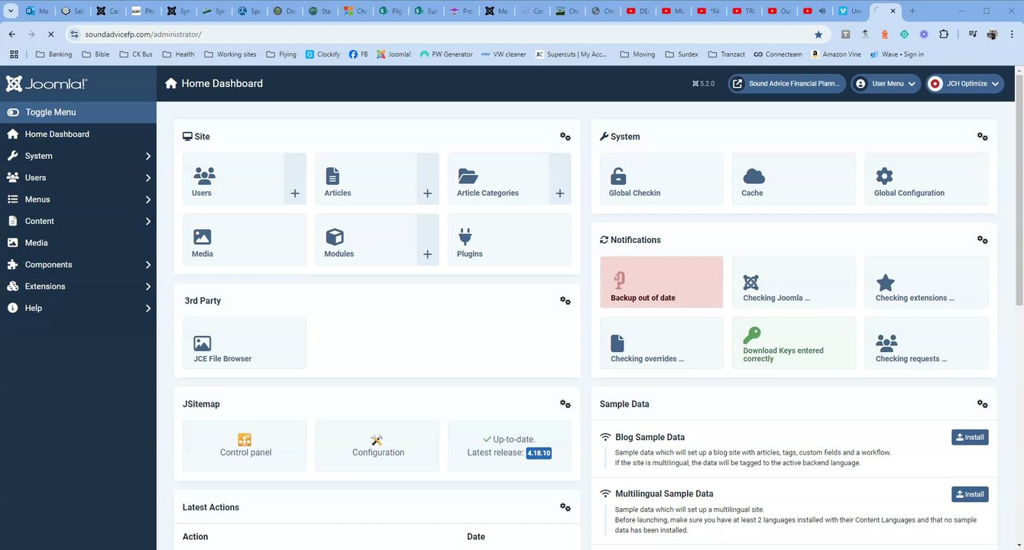The image size is (1024, 550).
Task: Open the Articles tile
Action: click(x=366, y=179)
